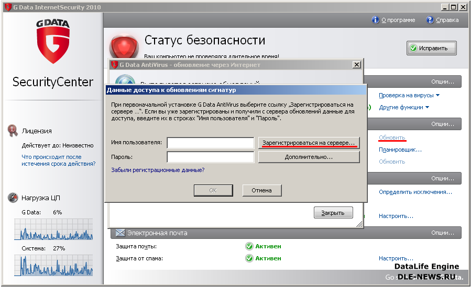Expand Проверка на вирусы dropdown
The height and width of the screenshot is (287, 471).
point(409,95)
